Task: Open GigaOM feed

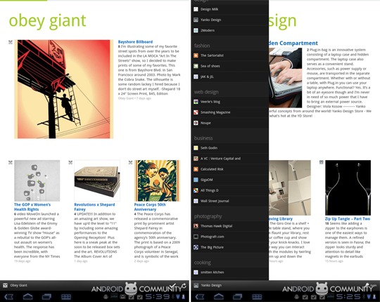Action: (229, 180)
